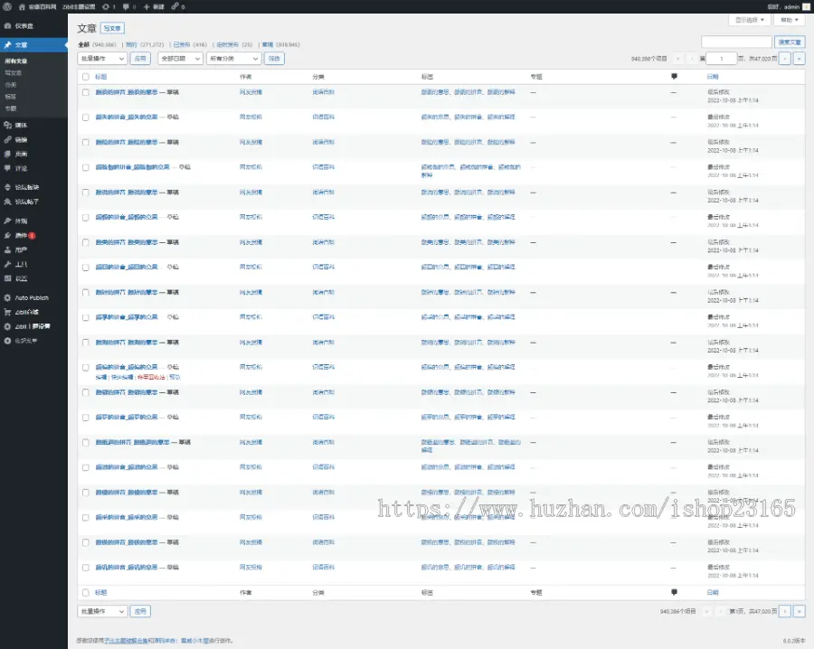Tick select-all checkbox in table header
Screen dimensions: 814x649
coord(86,77)
